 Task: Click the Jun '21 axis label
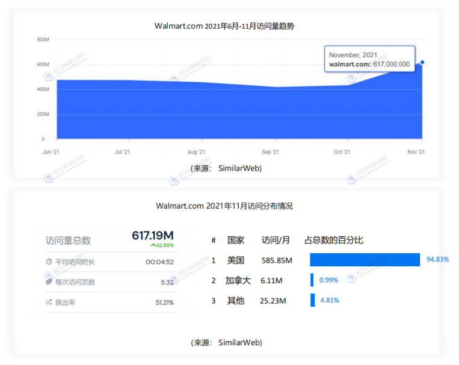(x=51, y=152)
